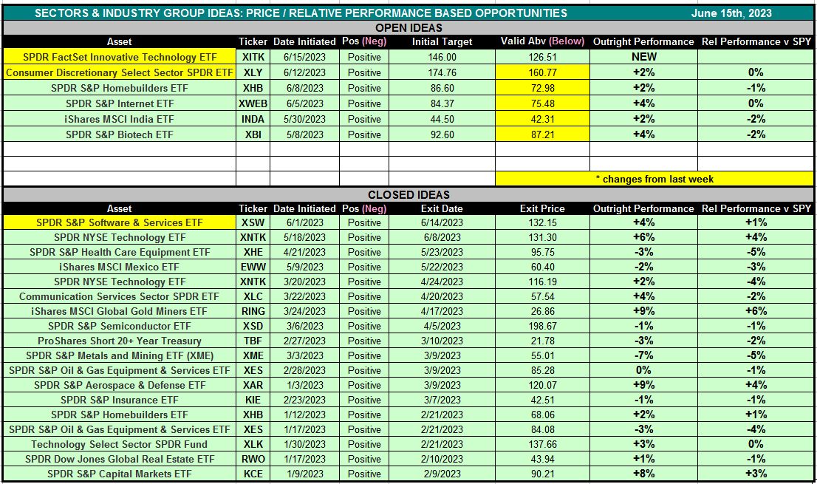Click the Initial Target column header
This screenshot has width=817, height=484.
click(x=442, y=42)
